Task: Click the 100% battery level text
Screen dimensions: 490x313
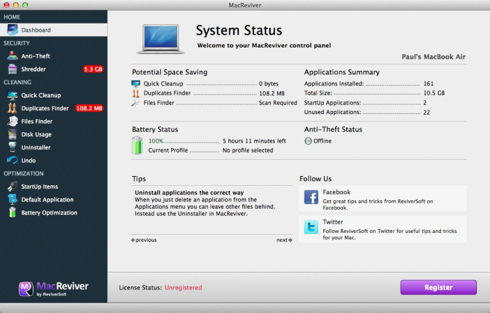Action: click(155, 141)
